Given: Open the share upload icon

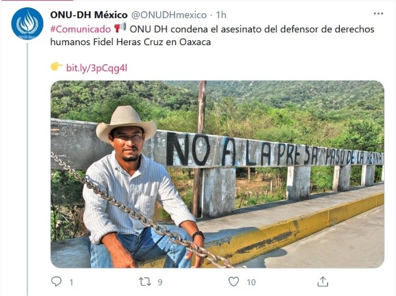Looking at the screenshot, I should [322, 282].
